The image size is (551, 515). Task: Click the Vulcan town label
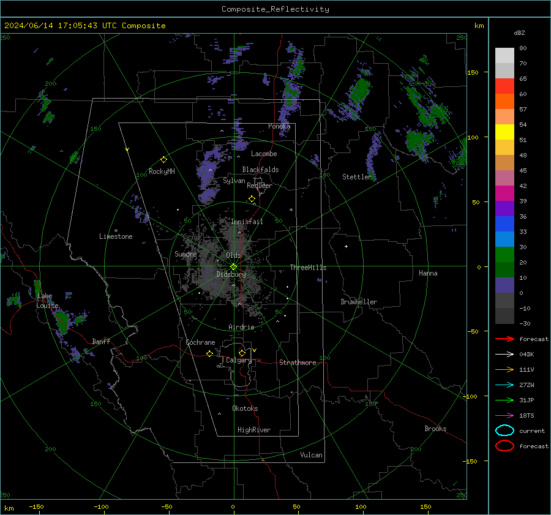[311, 455]
